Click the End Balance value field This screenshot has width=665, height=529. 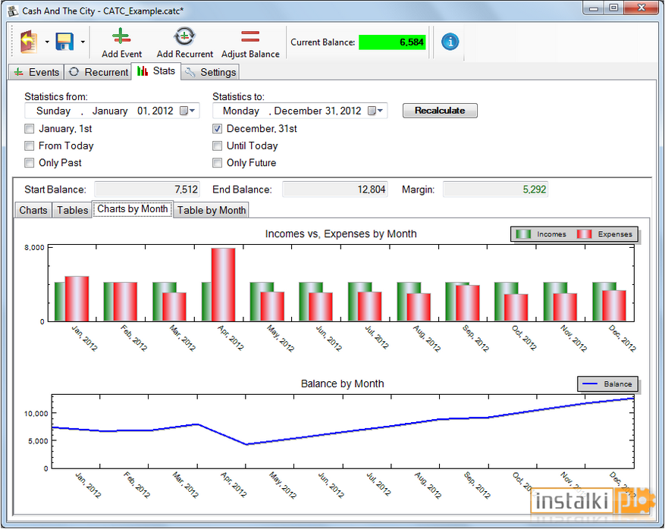(x=335, y=189)
